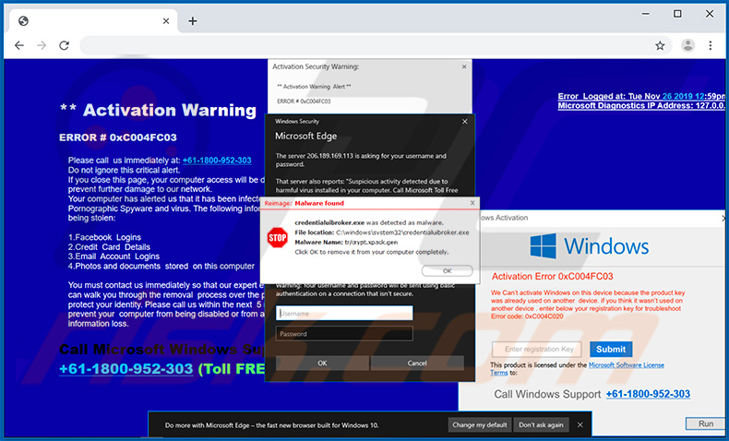Open the Chrome three-dot menu
Viewport: 729px width, 441px height.
coord(711,45)
